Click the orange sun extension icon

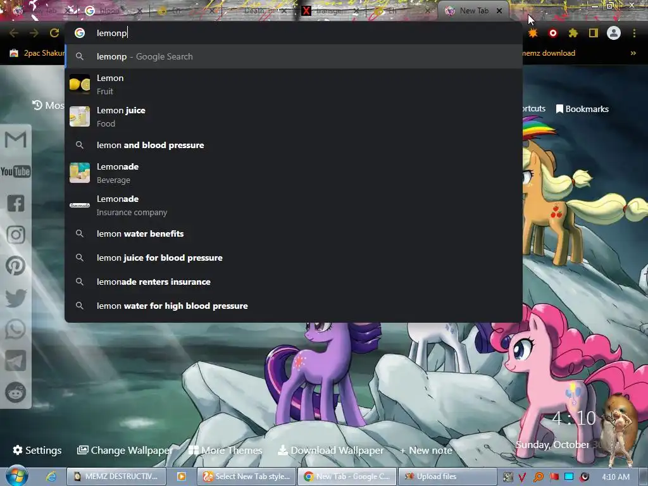pyautogui.click(x=533, y=33)
